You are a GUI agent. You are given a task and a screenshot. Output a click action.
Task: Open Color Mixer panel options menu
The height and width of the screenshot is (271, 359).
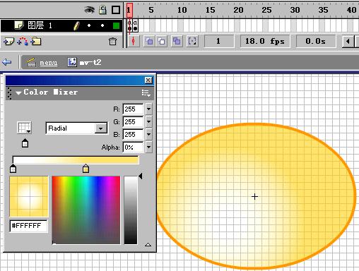[146, 93]
